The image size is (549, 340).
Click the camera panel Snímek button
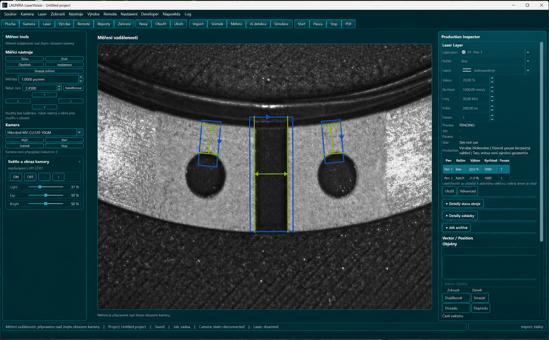24,146
